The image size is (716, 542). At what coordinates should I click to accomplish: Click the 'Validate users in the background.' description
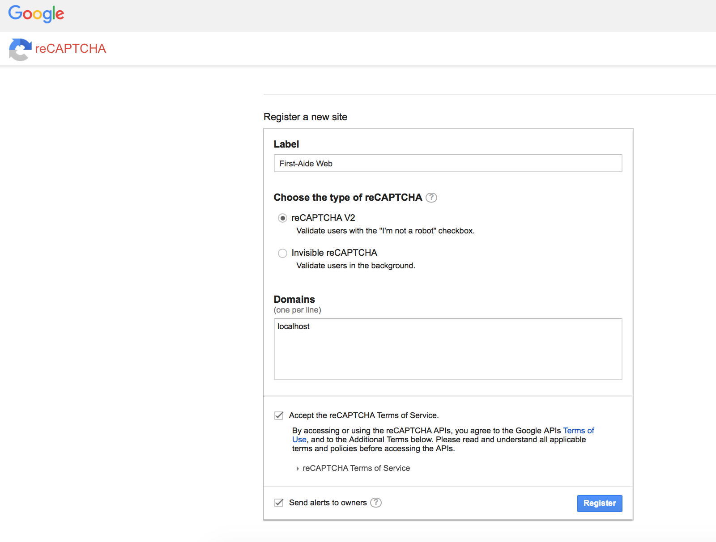[x=356, y=266]
